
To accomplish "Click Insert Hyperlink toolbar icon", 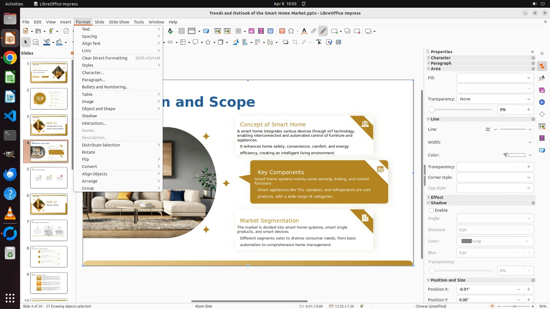I will 313,31.
